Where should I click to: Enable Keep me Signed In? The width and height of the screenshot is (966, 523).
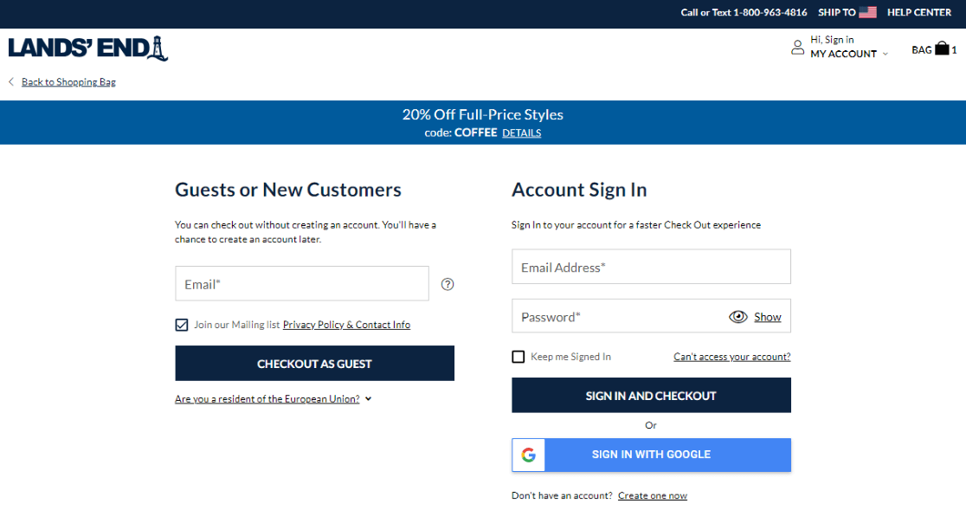pyautogui.click(x=518, y=356)
